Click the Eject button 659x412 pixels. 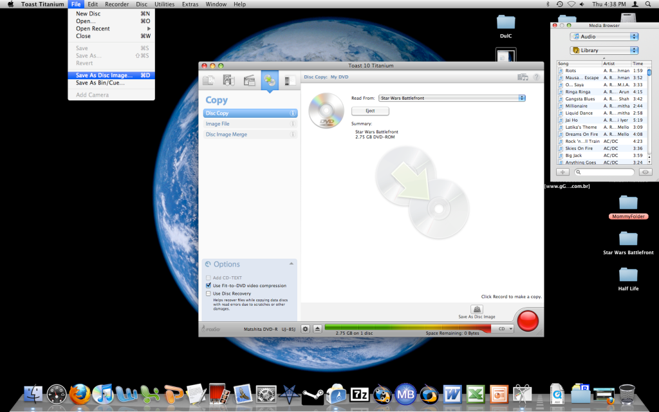370,111
